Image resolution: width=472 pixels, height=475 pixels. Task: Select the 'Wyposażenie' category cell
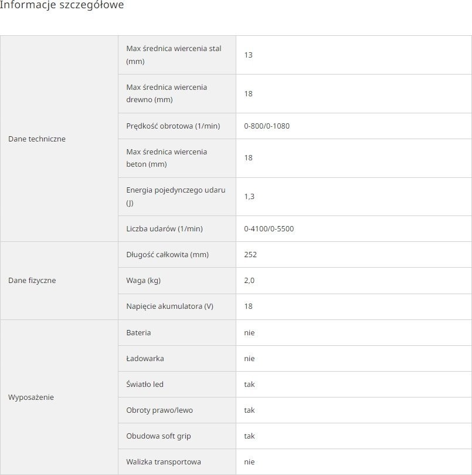pos(31,397)
